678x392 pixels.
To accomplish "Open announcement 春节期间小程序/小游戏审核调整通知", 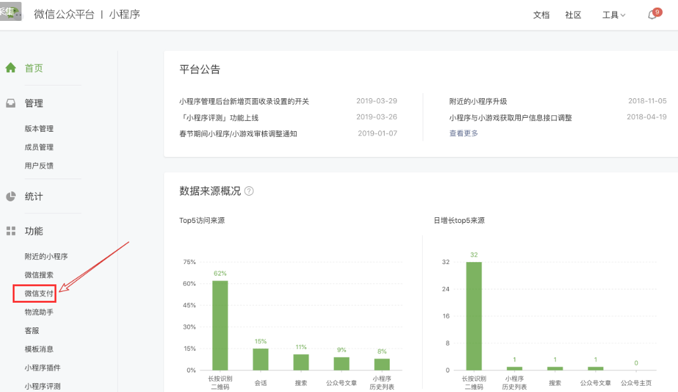I will [x=238, y=134].
